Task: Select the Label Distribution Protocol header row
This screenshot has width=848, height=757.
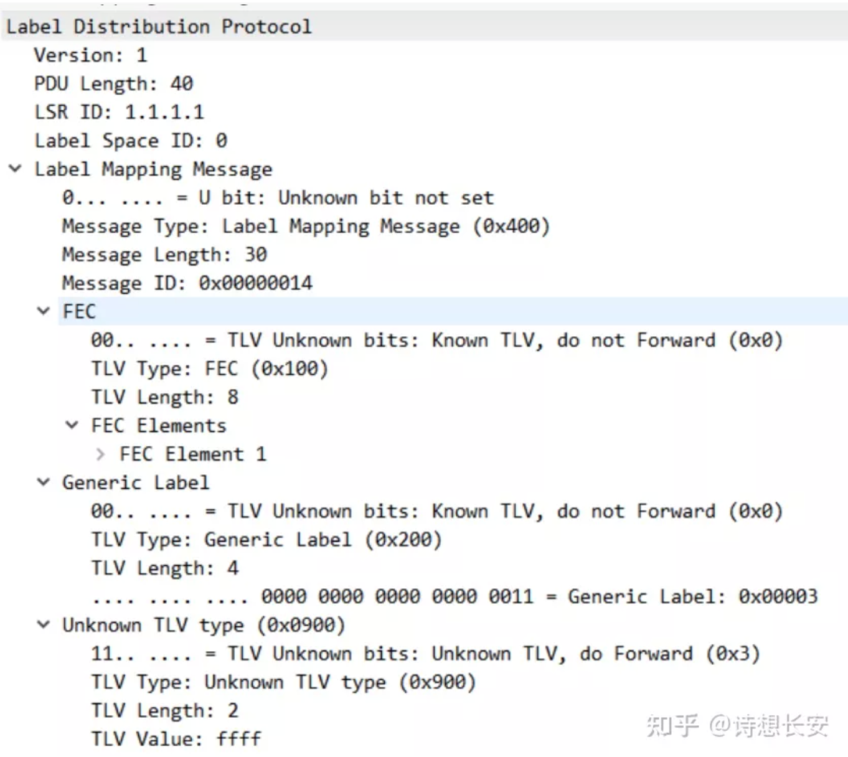Action: [159, 27]
